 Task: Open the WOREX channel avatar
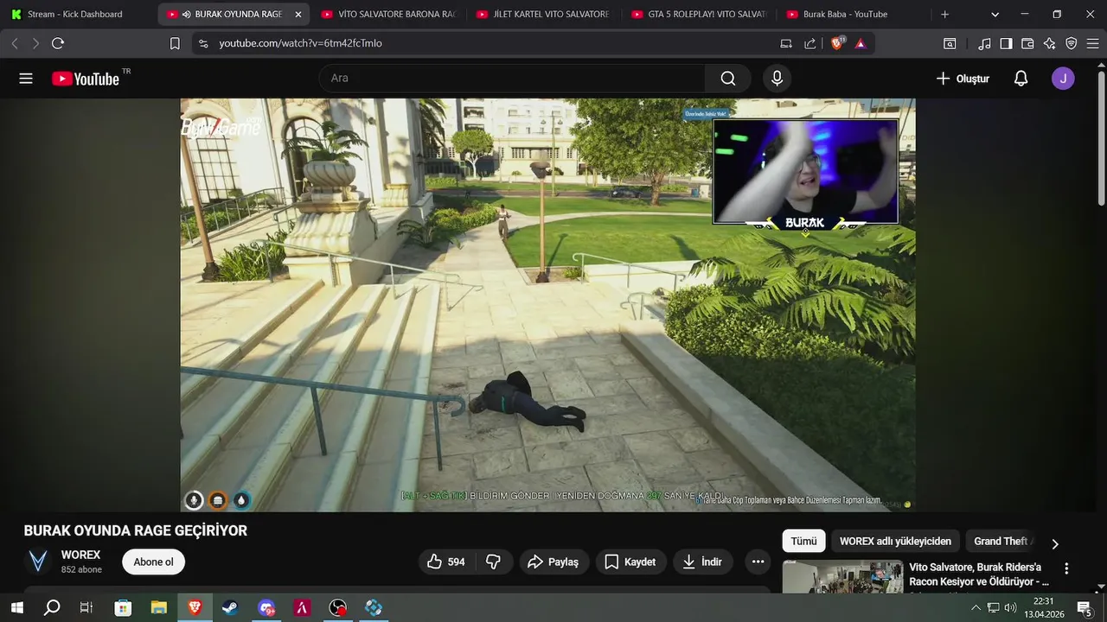coord(38,562)
